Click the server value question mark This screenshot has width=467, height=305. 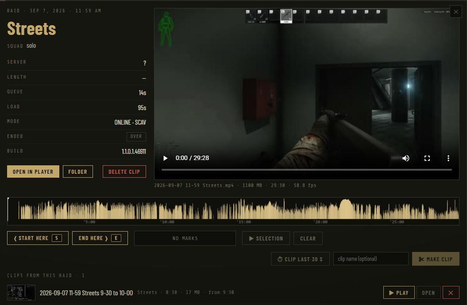(x=145, y=63)
